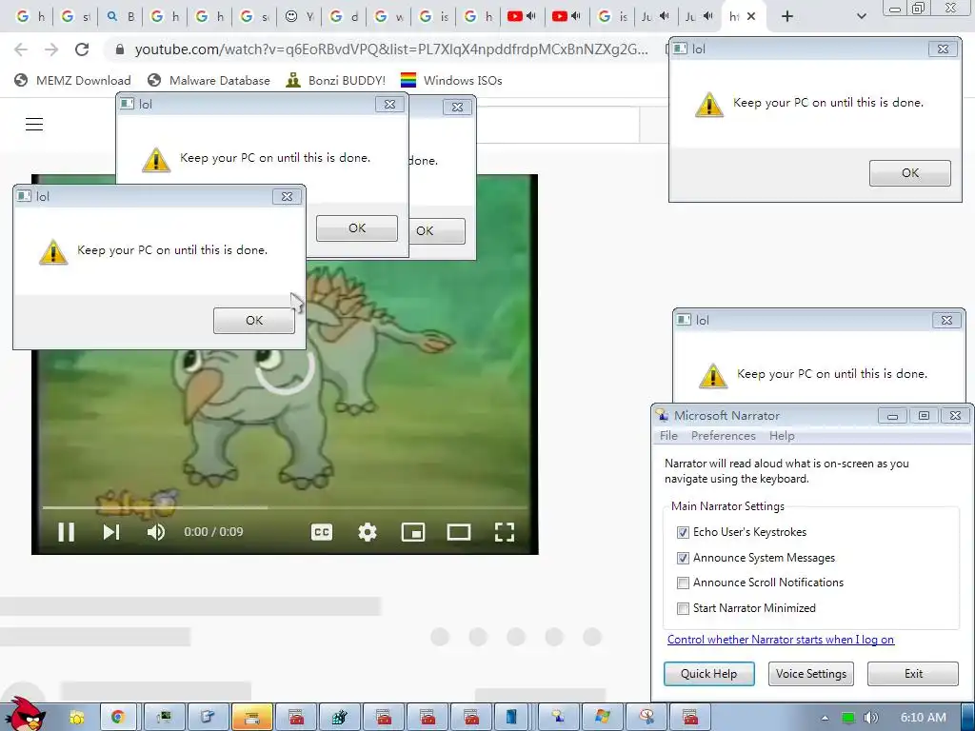Reload the current page
975x731 pixels.
[82, 49]
